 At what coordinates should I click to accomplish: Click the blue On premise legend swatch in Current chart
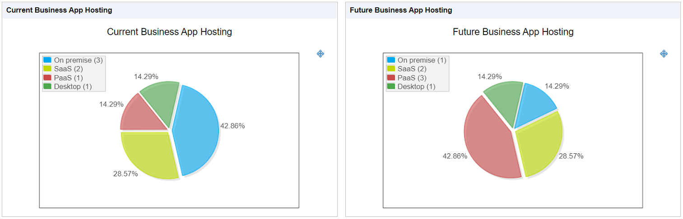[x=47, y=60]
